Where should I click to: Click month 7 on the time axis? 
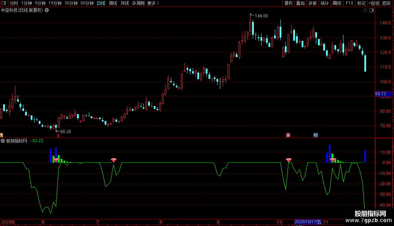coord(98,222)
